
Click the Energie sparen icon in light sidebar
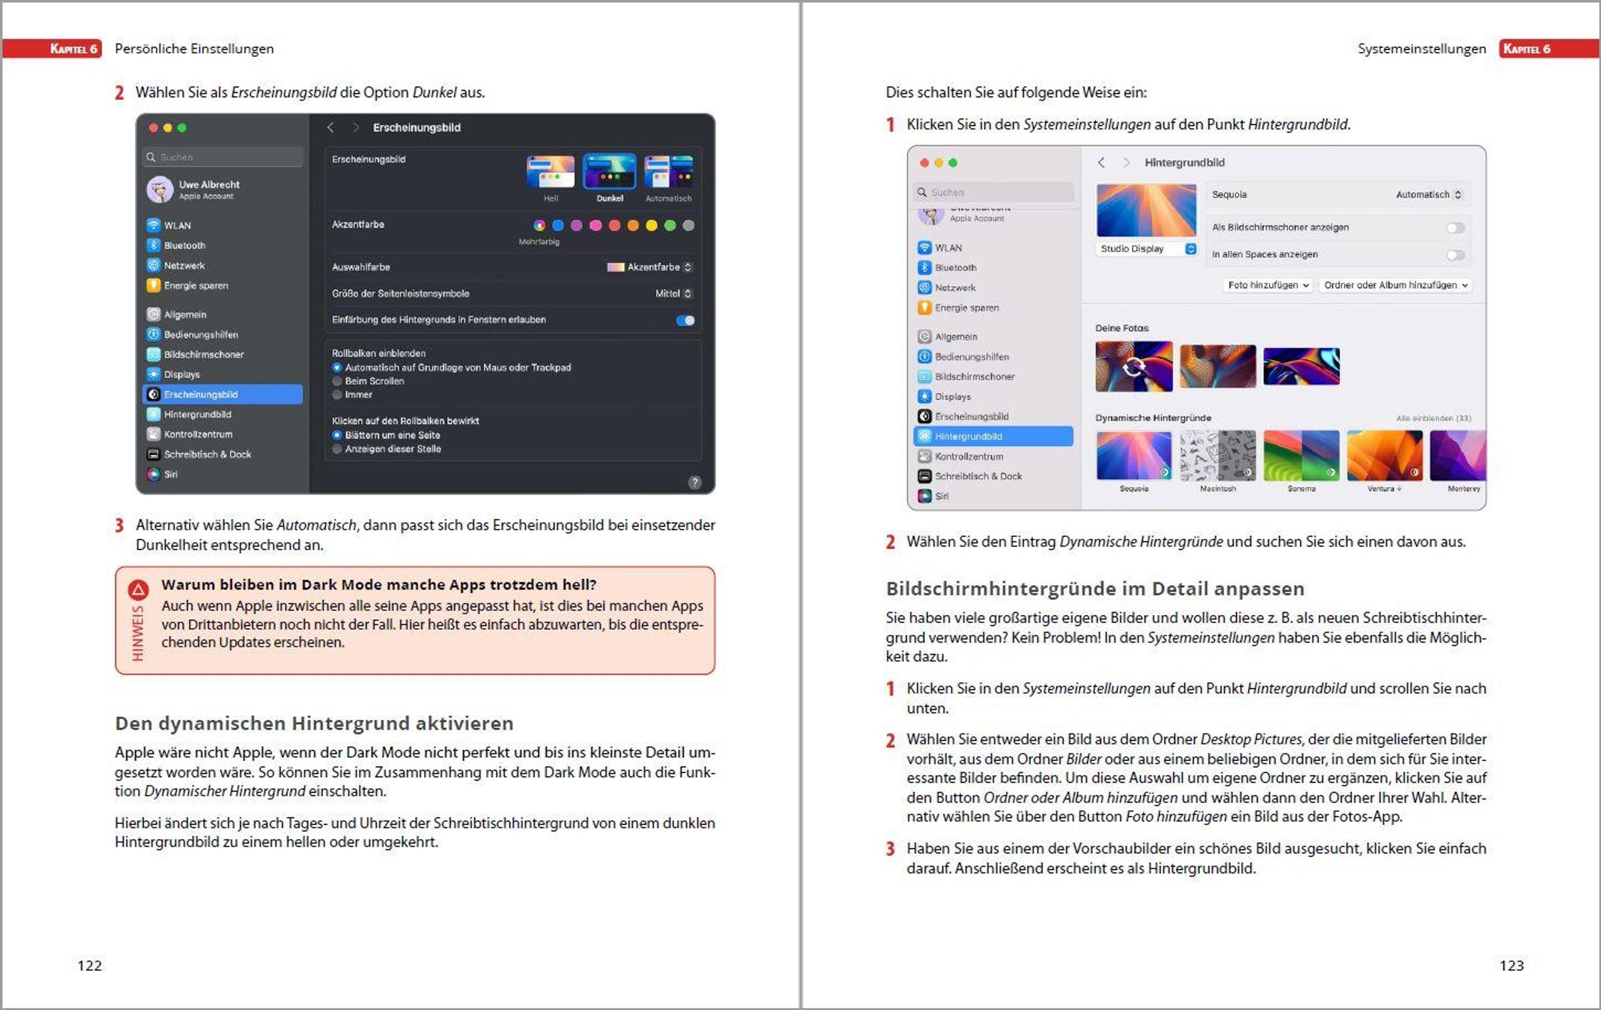[924, 308]
